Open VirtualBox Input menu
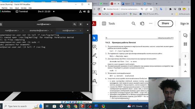The height and width of the screenshot is (109, 195). [x=17, y=8]
